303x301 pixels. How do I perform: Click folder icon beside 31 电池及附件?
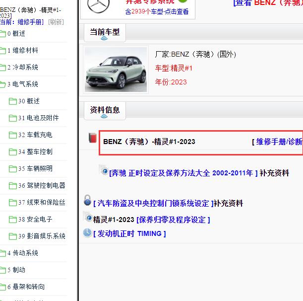pos(13,118)
